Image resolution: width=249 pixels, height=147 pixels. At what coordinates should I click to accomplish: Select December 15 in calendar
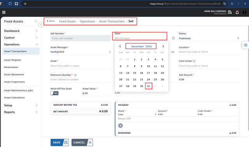coord(135,73)
